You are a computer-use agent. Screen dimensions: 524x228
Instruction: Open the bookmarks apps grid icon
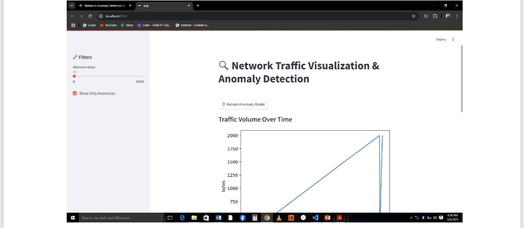click(73, 25)
